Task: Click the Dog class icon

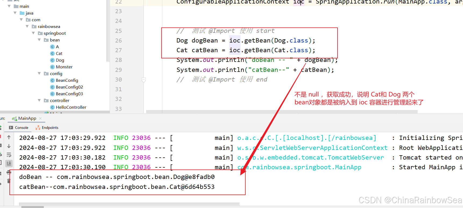Action: (x=53, y=60)
